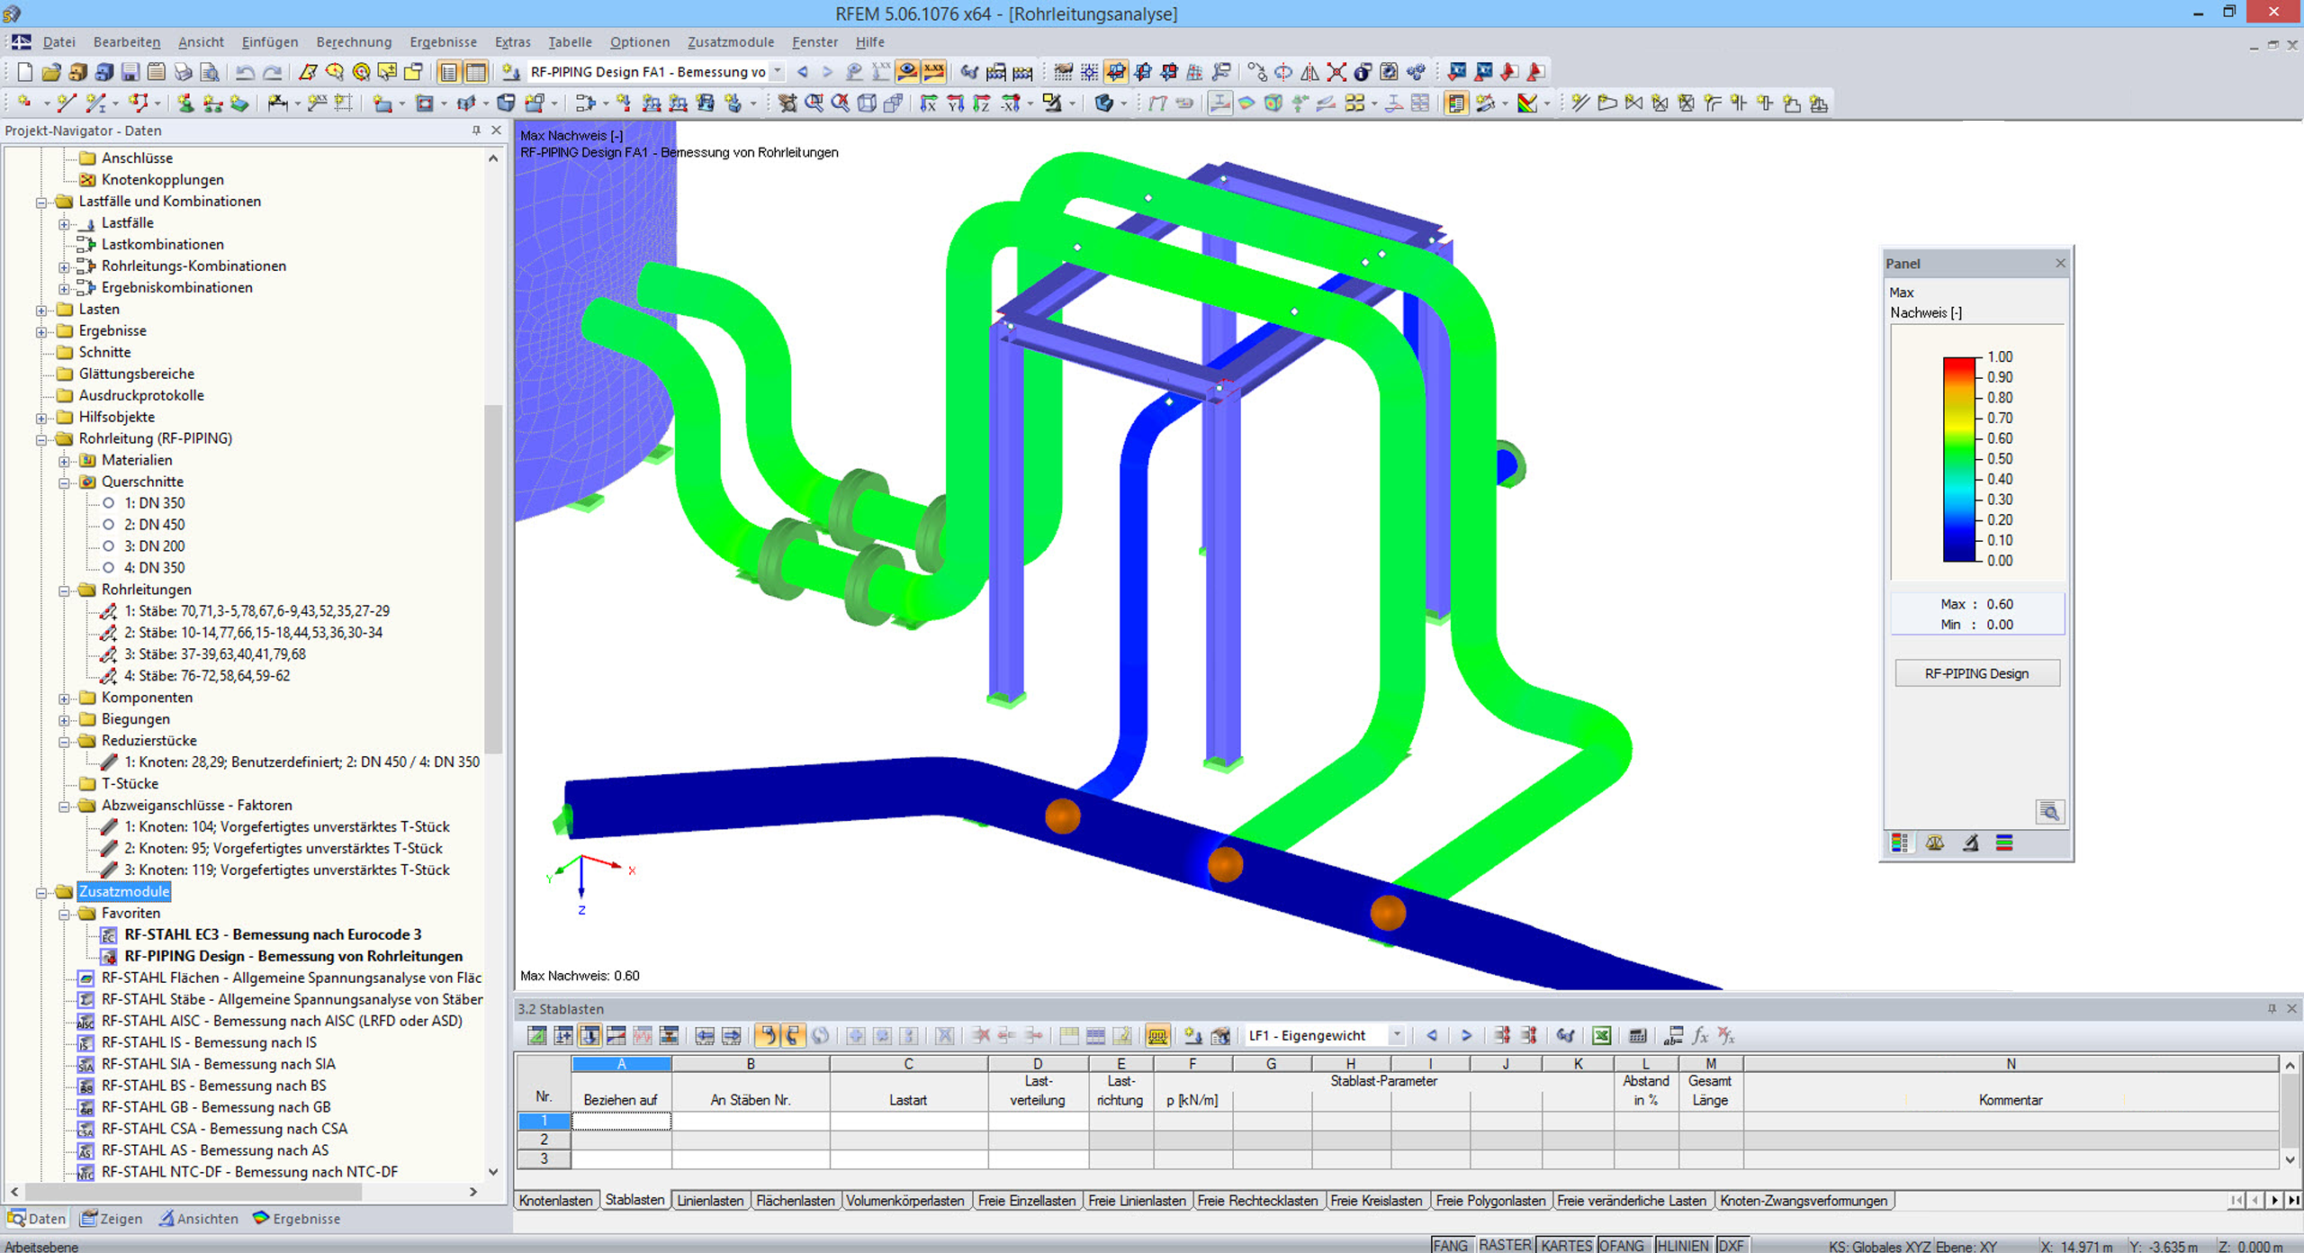This screenshot has width=2304, height=1253.
Task: Toggle FANG snap mode in the status bar
Action: coord(1452,1244)
